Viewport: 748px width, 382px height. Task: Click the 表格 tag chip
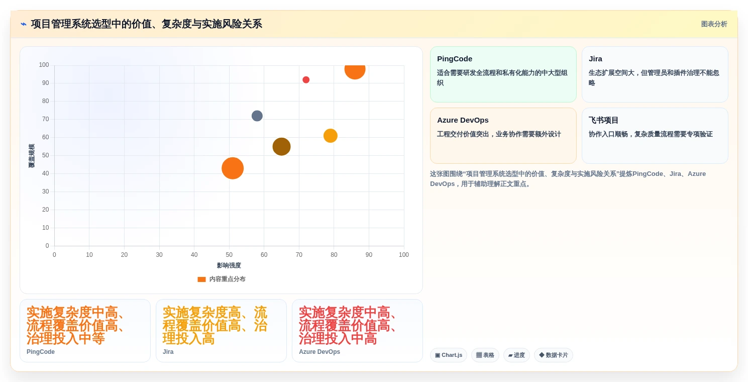(485, 355)
